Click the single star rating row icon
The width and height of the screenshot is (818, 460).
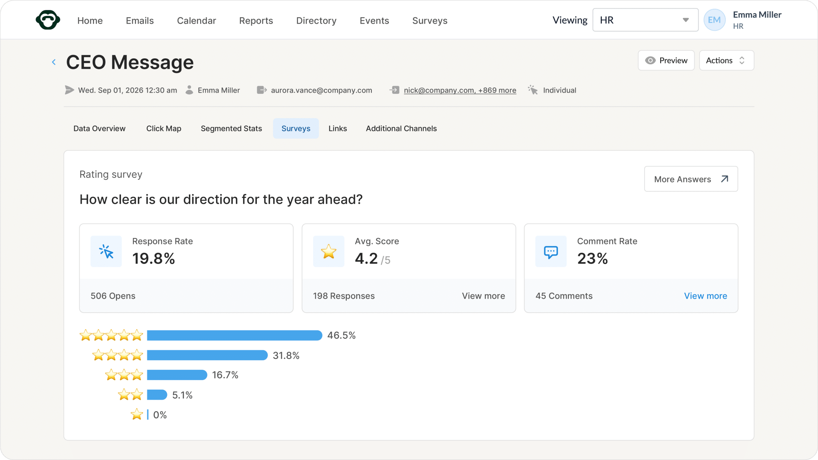pyautogui.click(x=137, y=414)
